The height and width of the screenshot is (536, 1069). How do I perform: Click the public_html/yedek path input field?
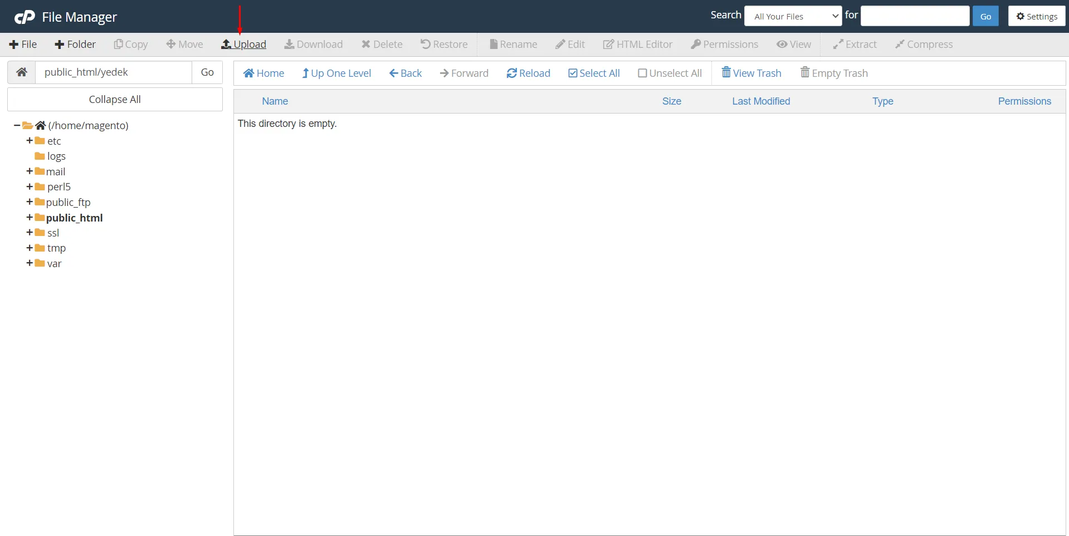click(x=114, y=72)
